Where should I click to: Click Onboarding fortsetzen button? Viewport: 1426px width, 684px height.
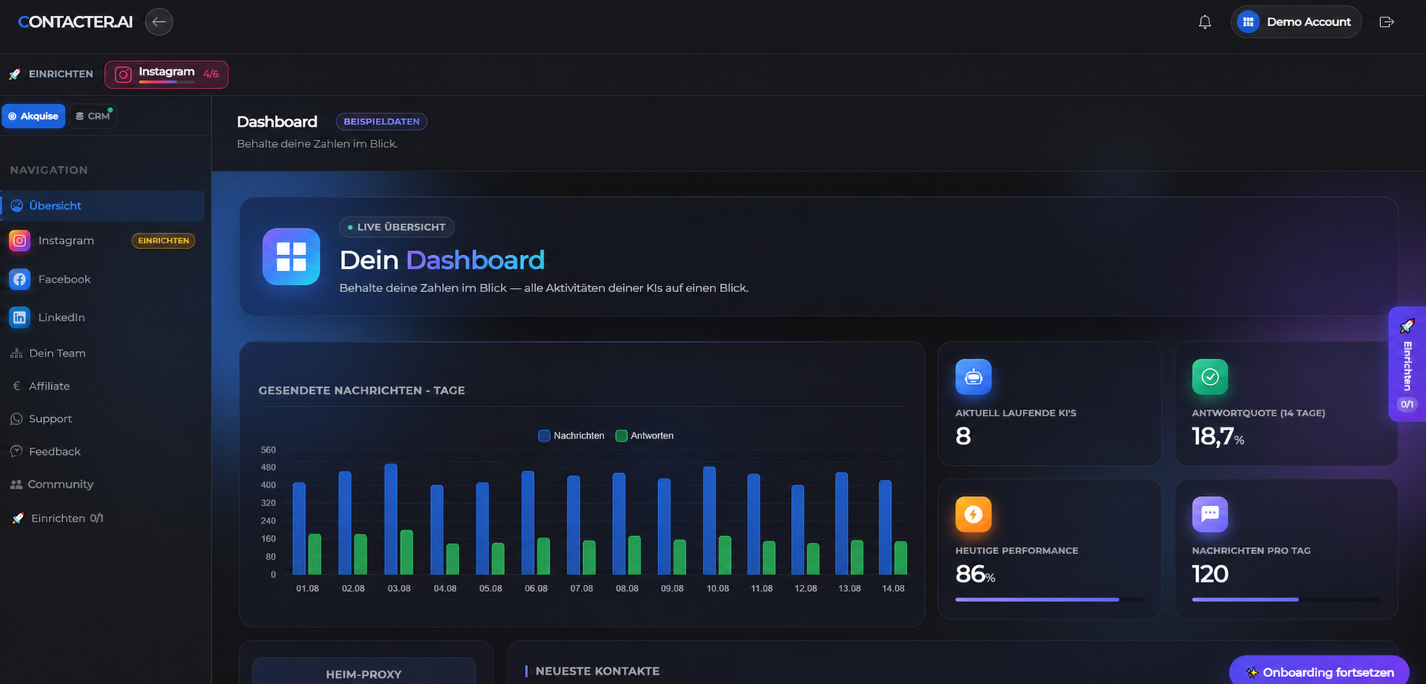point(1319,671)
